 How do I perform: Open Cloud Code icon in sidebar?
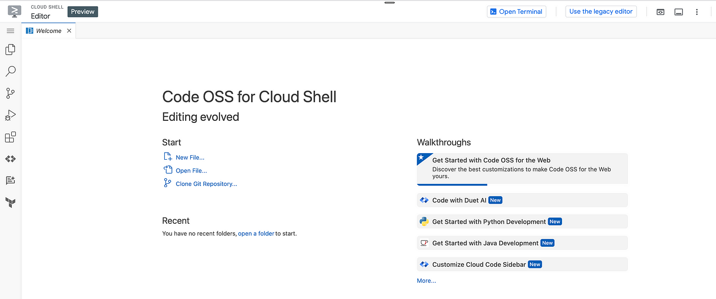[x=10, y=159]
